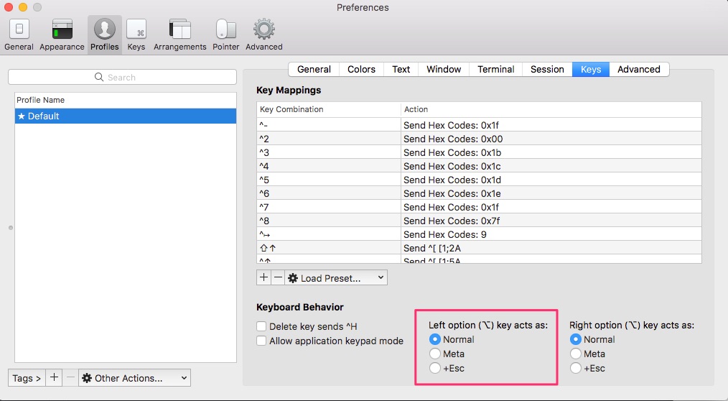Select the highlighted Keys profile tab

pos(591,69)
